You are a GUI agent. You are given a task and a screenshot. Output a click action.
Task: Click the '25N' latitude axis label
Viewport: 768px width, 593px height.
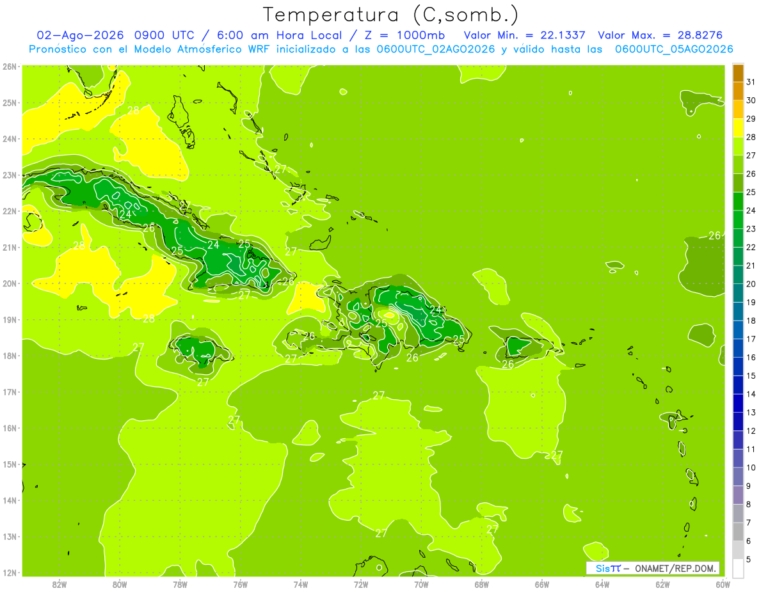coord(10,102)
